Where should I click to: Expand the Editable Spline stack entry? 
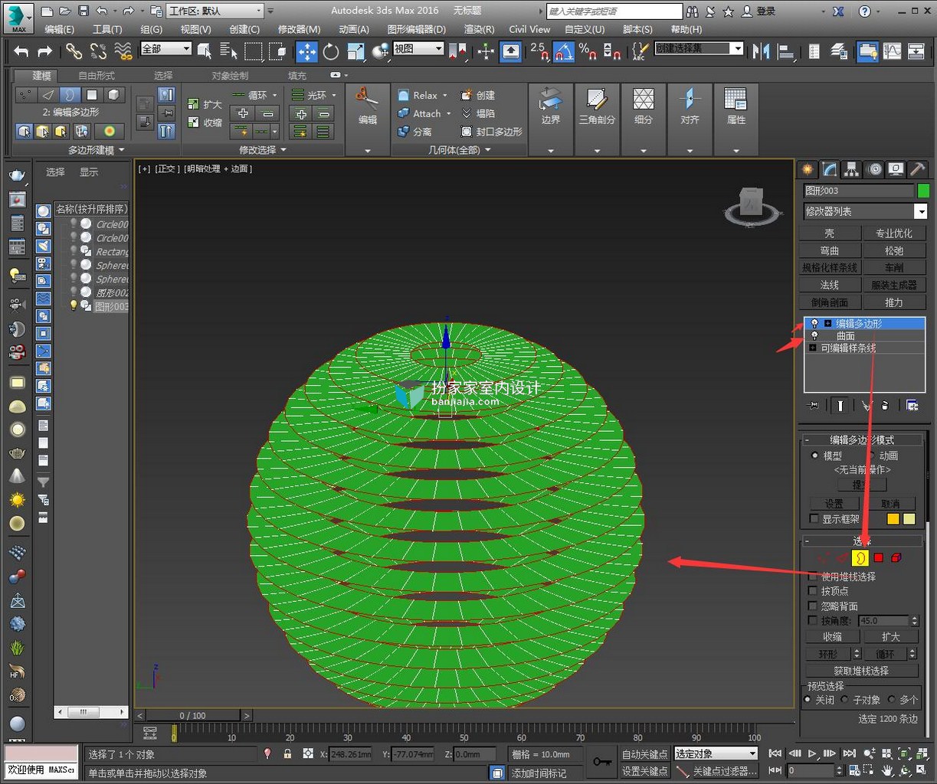(x=813, y=348)
